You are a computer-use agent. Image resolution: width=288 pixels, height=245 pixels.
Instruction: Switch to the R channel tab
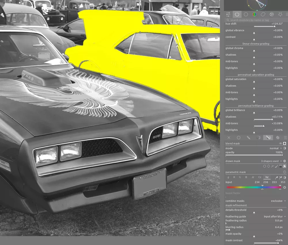point(234,177)
